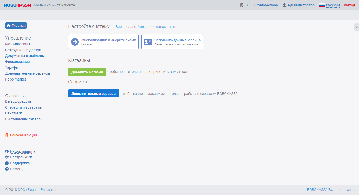Click blue Дополнительные сервисы button
The height and width of the screenshot is (195, 359).
pyautogui.click(x=94, y=94)
